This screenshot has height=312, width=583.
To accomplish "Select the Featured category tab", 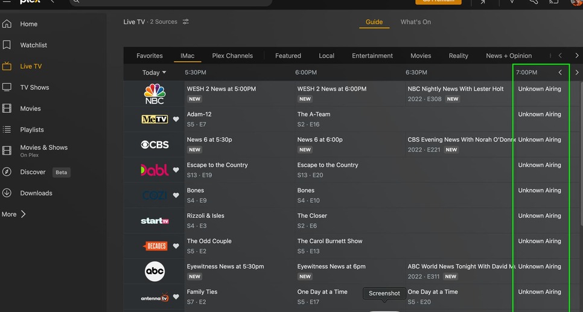I will [x=288, y=56].
